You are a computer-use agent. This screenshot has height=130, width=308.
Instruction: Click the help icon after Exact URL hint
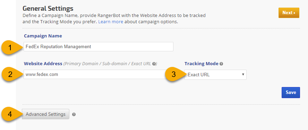(154, 64)
